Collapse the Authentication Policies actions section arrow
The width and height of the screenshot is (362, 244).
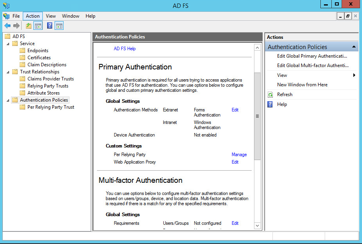354,47
